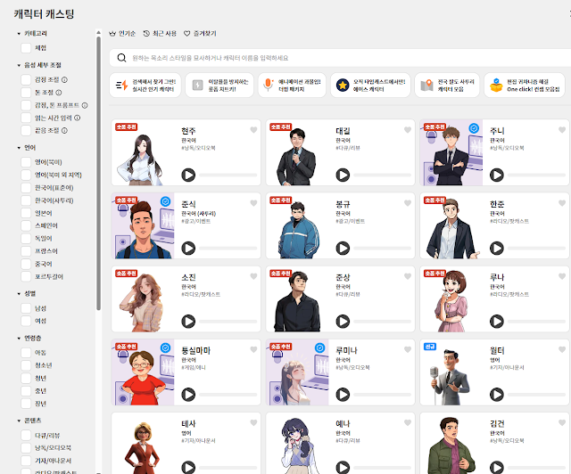
Task: Click the magnifier icon in the search bar
Action: [x=121, y=58]
